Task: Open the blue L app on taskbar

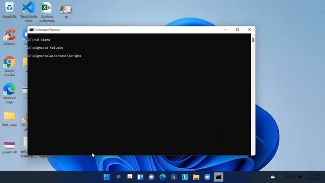Action: tap(185, 177)
